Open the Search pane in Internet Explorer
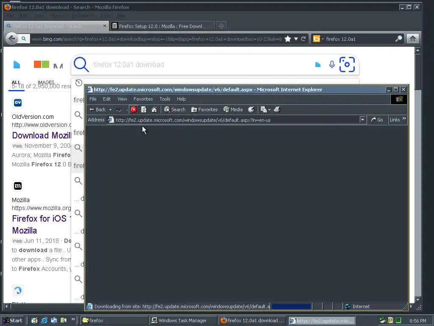 click(175, 110)
